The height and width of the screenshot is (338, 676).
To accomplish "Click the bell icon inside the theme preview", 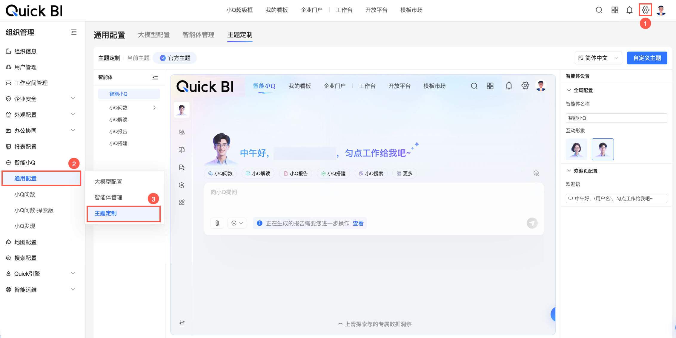I will (509, 86).
